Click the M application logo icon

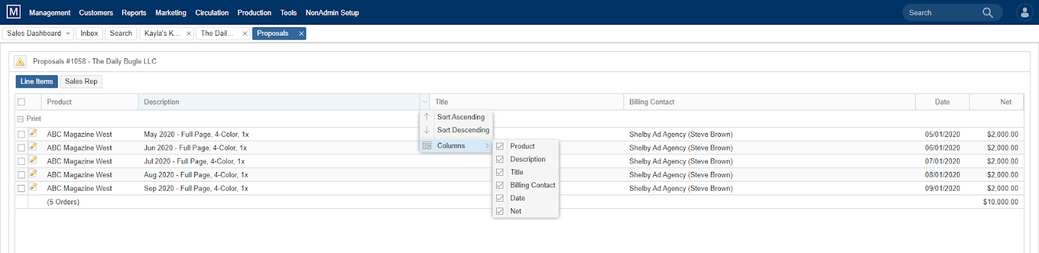(x=14, y=12)
